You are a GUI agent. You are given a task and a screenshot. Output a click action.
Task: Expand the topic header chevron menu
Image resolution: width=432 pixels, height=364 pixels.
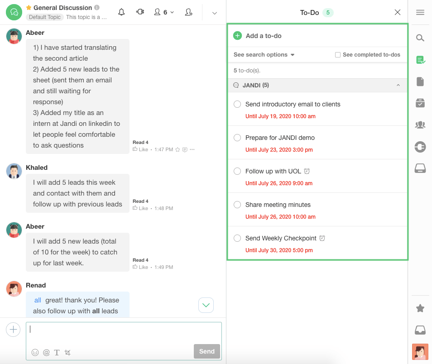215,13
